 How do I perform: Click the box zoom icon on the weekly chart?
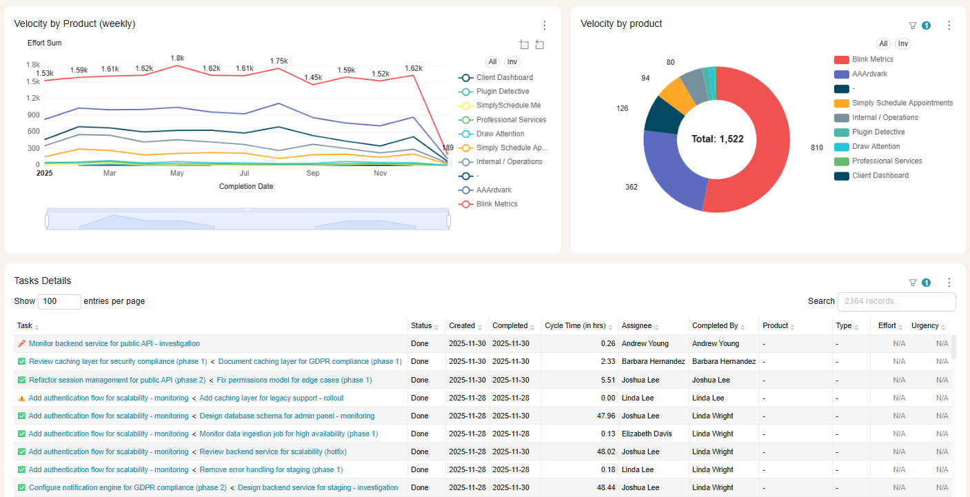click(x=524, y=44)
